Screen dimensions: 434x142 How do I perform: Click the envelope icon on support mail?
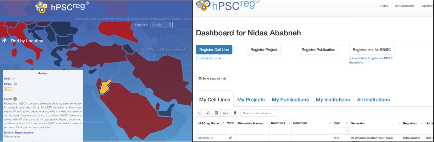(200, 78)
